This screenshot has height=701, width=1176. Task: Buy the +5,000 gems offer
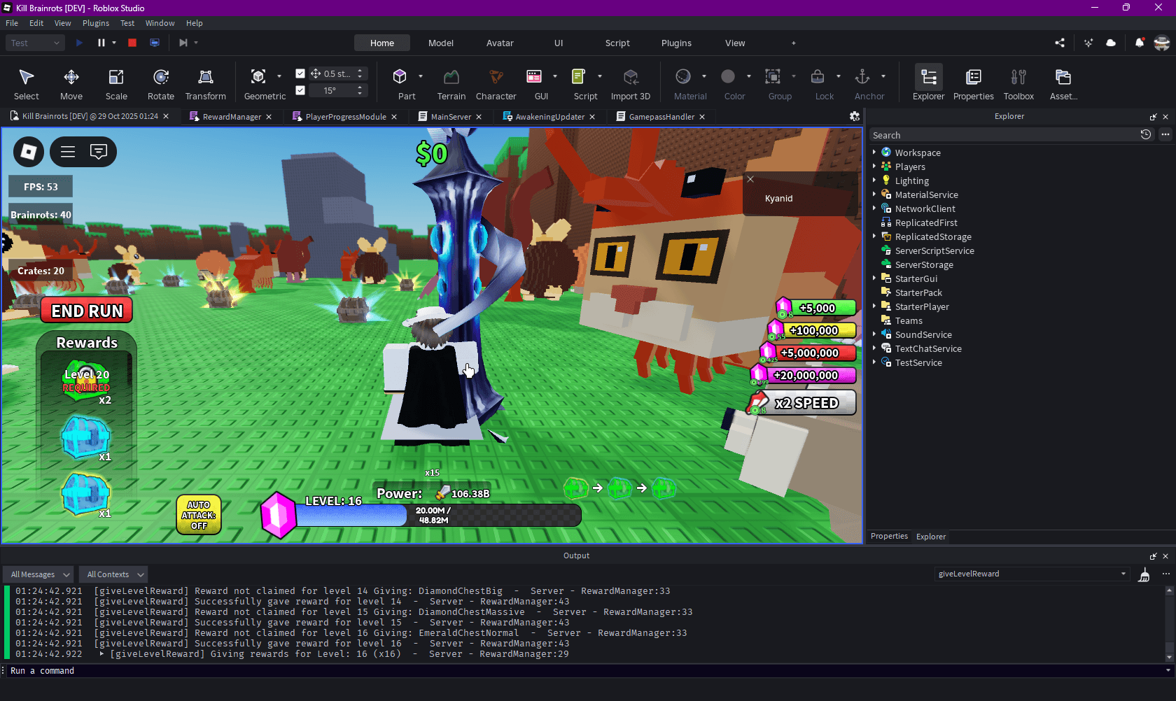(x=816, y=308)
